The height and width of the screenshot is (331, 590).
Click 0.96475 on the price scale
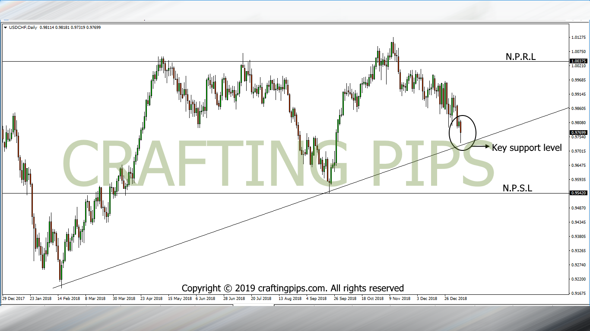pos(578,165)
